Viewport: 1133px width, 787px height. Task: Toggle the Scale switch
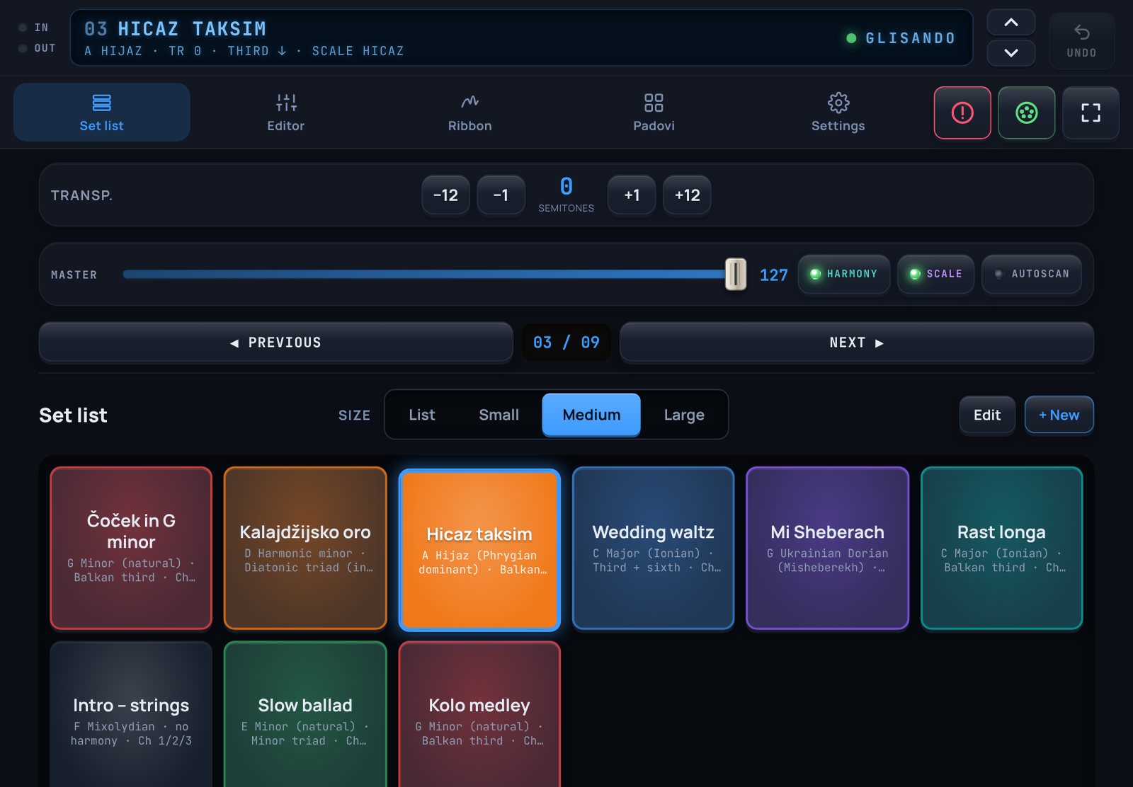[x=935, y=274]
